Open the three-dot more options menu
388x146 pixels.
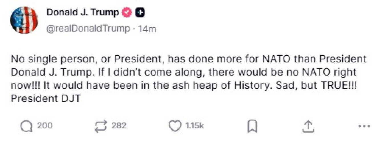[x=364, y=126]
